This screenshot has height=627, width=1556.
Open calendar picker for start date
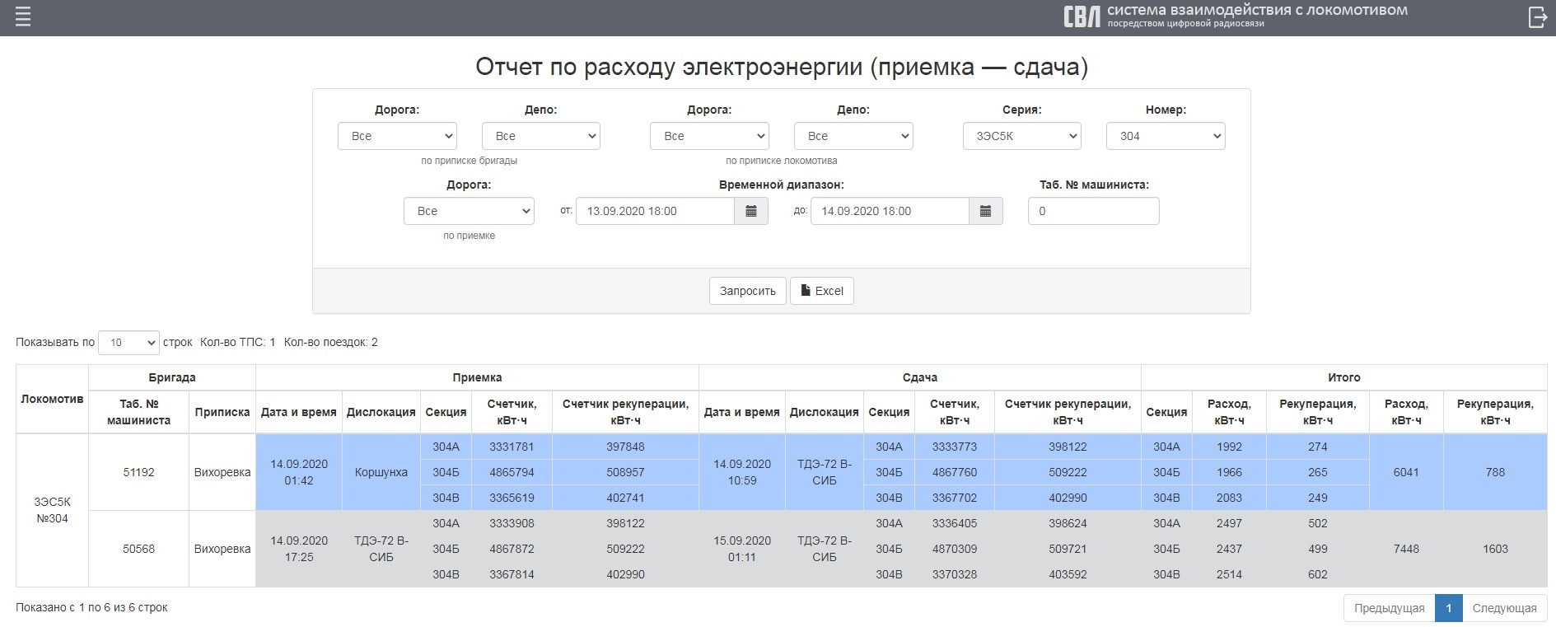[750, 212]
